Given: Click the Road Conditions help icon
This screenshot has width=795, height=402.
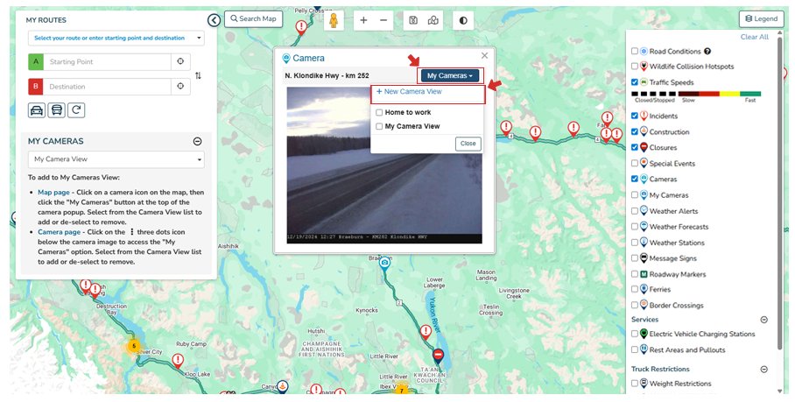Looking at the screenshot, I should point(707,52).
